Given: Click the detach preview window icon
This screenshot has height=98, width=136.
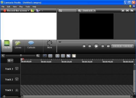Looking at the screenshot, I should (x=132, y=11).
